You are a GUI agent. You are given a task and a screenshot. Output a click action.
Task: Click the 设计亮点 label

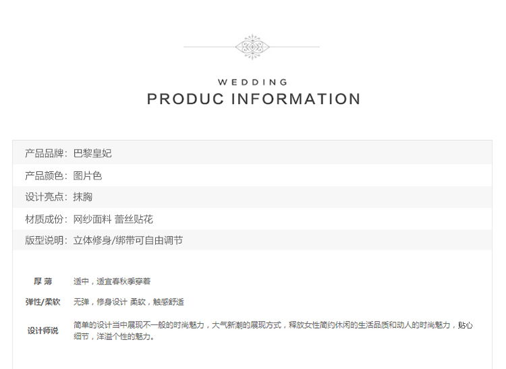46,197
